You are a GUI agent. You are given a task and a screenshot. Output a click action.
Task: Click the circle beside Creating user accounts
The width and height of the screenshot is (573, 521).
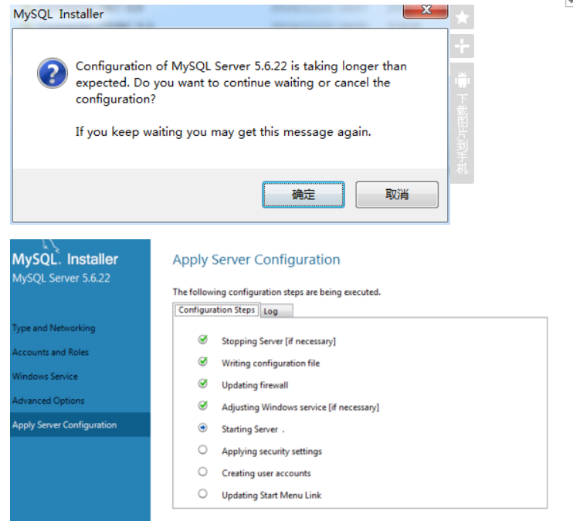[203, 472]
